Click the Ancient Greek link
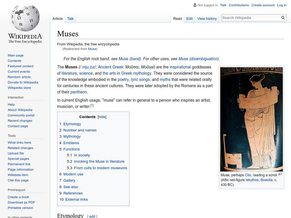Image resolution: width=291 pixels, height=218 pixels. (111, 67)
